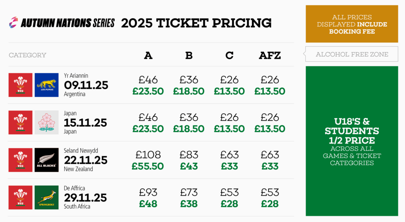Click the 09.11.25 Argentina match date
Image resolution: width=405 pixels, height=222 pixels.
(85, 85)
